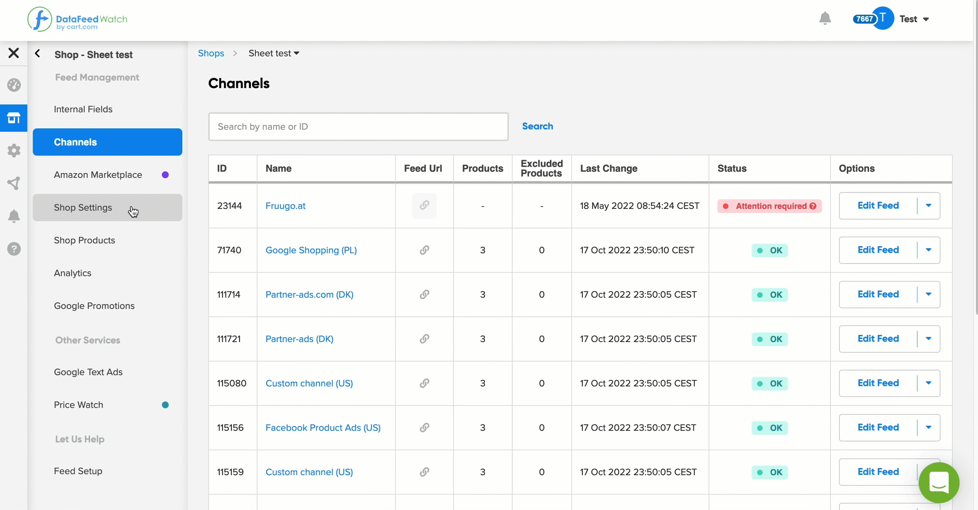Screen dimensions: 978x510
Task: Click feed URL link icon for Fruugo.at
Action: (424, 206)
